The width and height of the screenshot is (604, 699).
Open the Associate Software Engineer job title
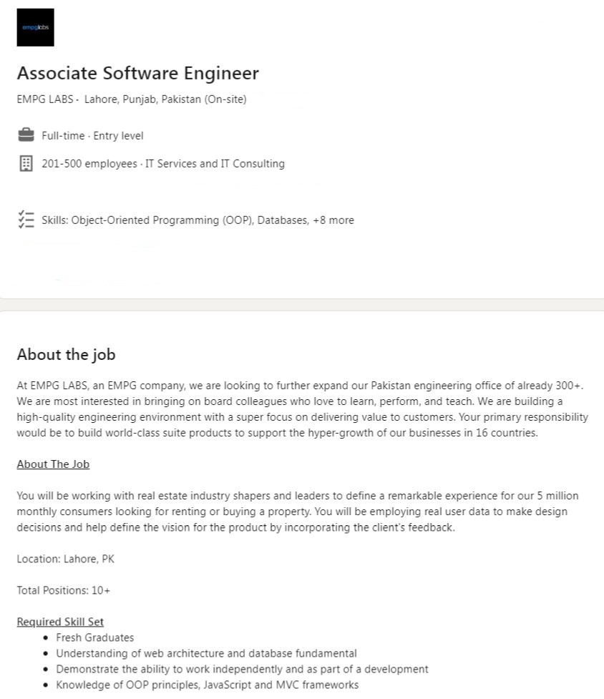point(137,73)
